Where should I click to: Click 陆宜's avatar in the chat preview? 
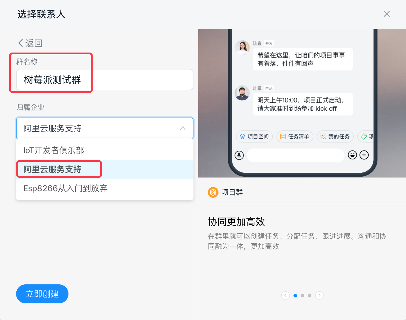(x=242, y=48)
